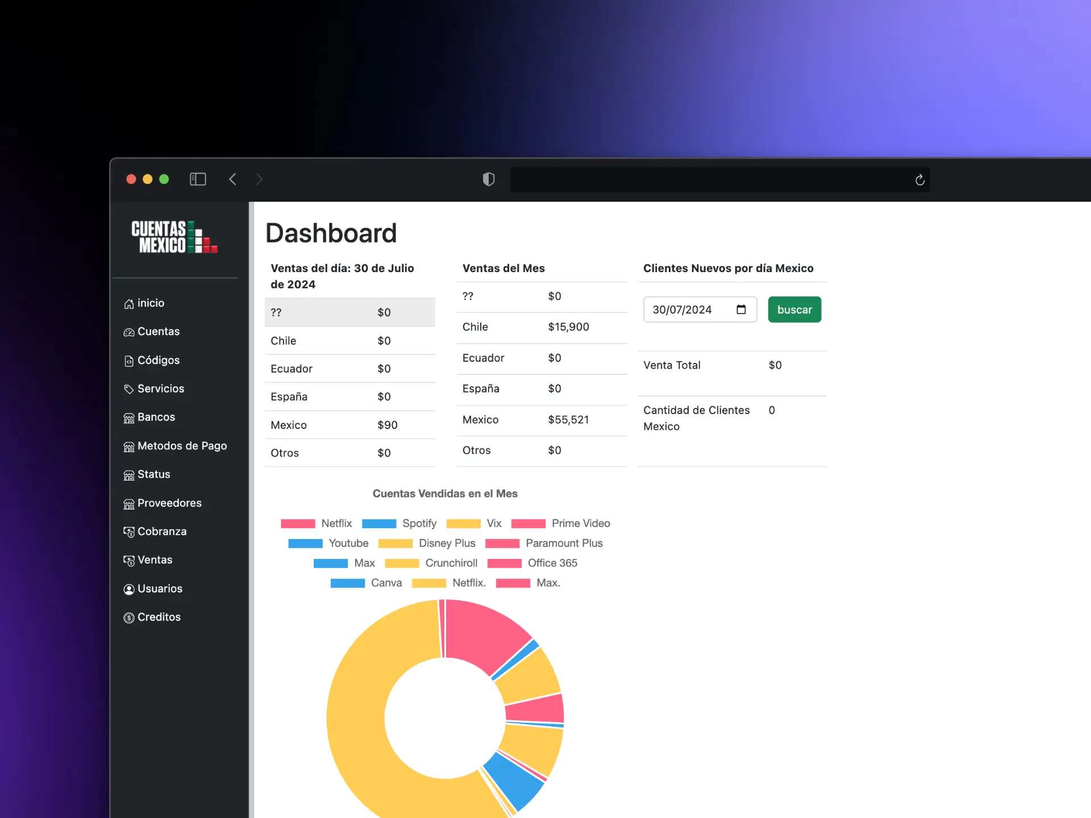Go back with browser back arrow
The height and width of the screenshot is (818, 1091).
tap(232, 179)
